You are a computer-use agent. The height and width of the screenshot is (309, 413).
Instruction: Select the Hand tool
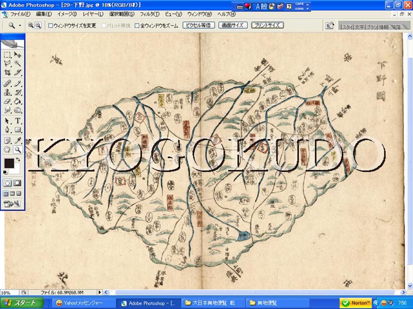tap(7, 150)
